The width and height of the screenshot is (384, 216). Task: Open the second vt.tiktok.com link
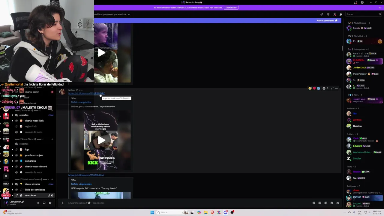pos(86,175)
